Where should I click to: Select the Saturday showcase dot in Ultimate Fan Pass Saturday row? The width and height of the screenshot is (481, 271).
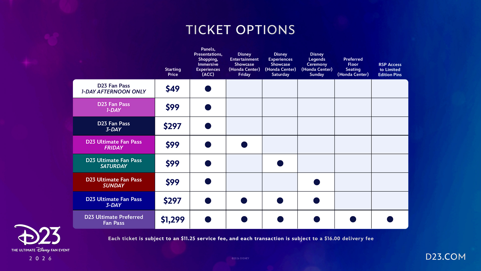pos(280,163)
